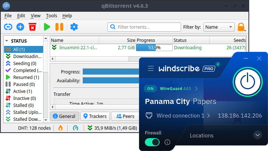Click the download speed 35,9 MiB/s indicator
The width and height of the screenshot is (268, 151).
[112, 128]
